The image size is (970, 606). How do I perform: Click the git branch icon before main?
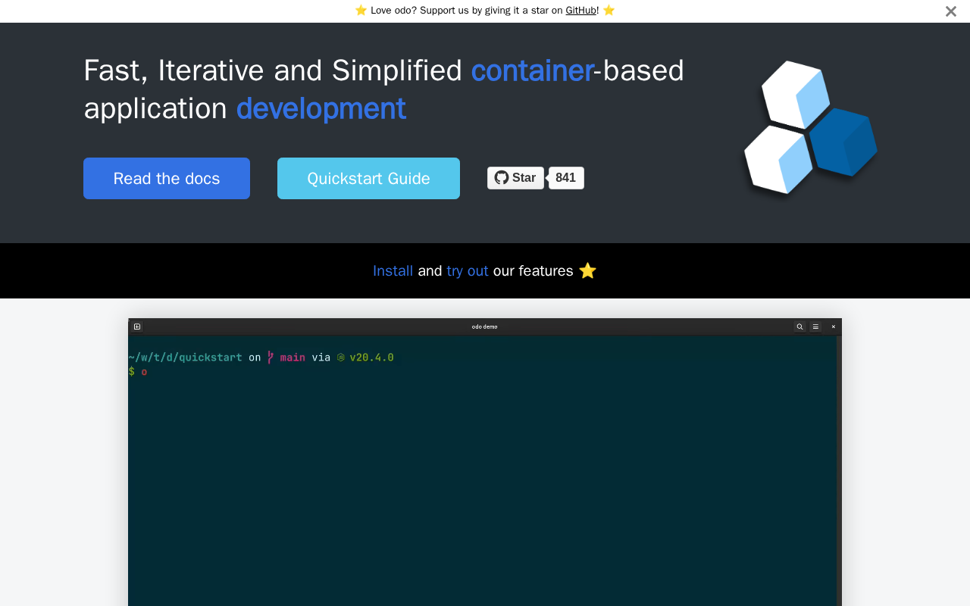(x=271, y=358)
